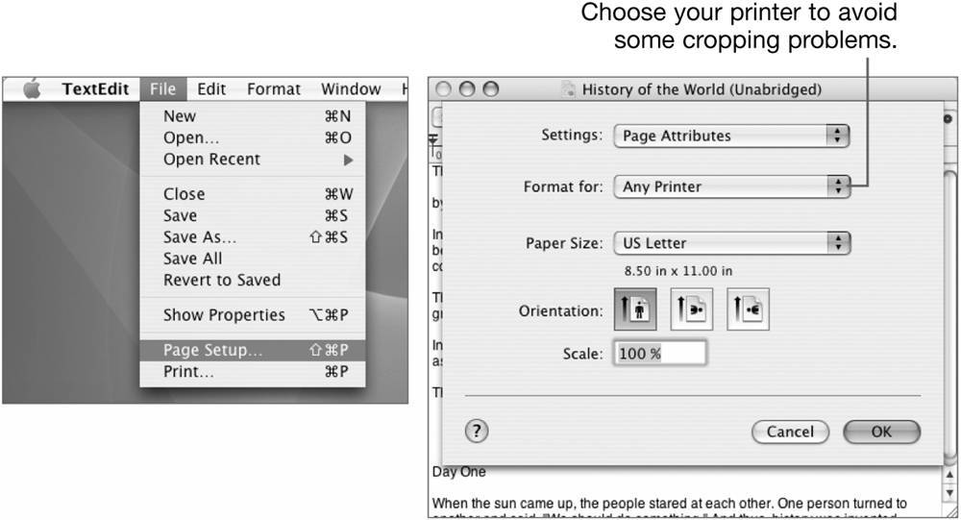Viewport: 961px width, 520px height.
Task: Select landscape left orientation icon
Action: (x=691, y=310)
